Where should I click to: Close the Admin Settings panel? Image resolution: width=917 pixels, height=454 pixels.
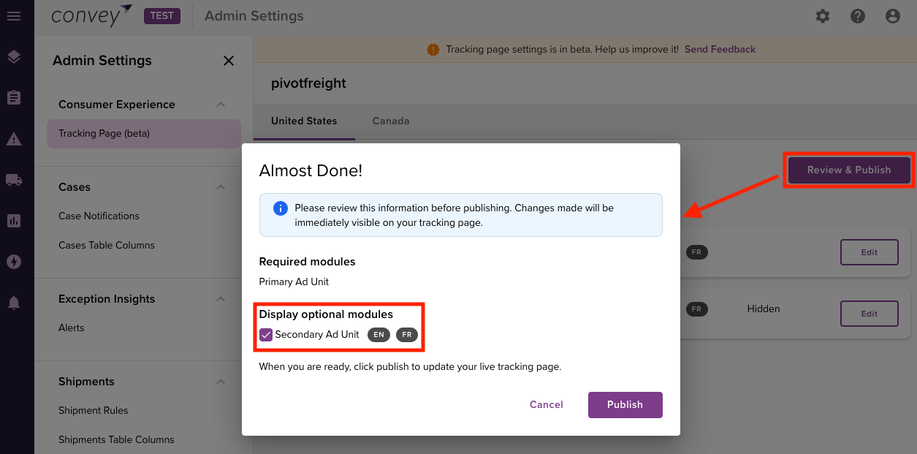pos(229,61)
